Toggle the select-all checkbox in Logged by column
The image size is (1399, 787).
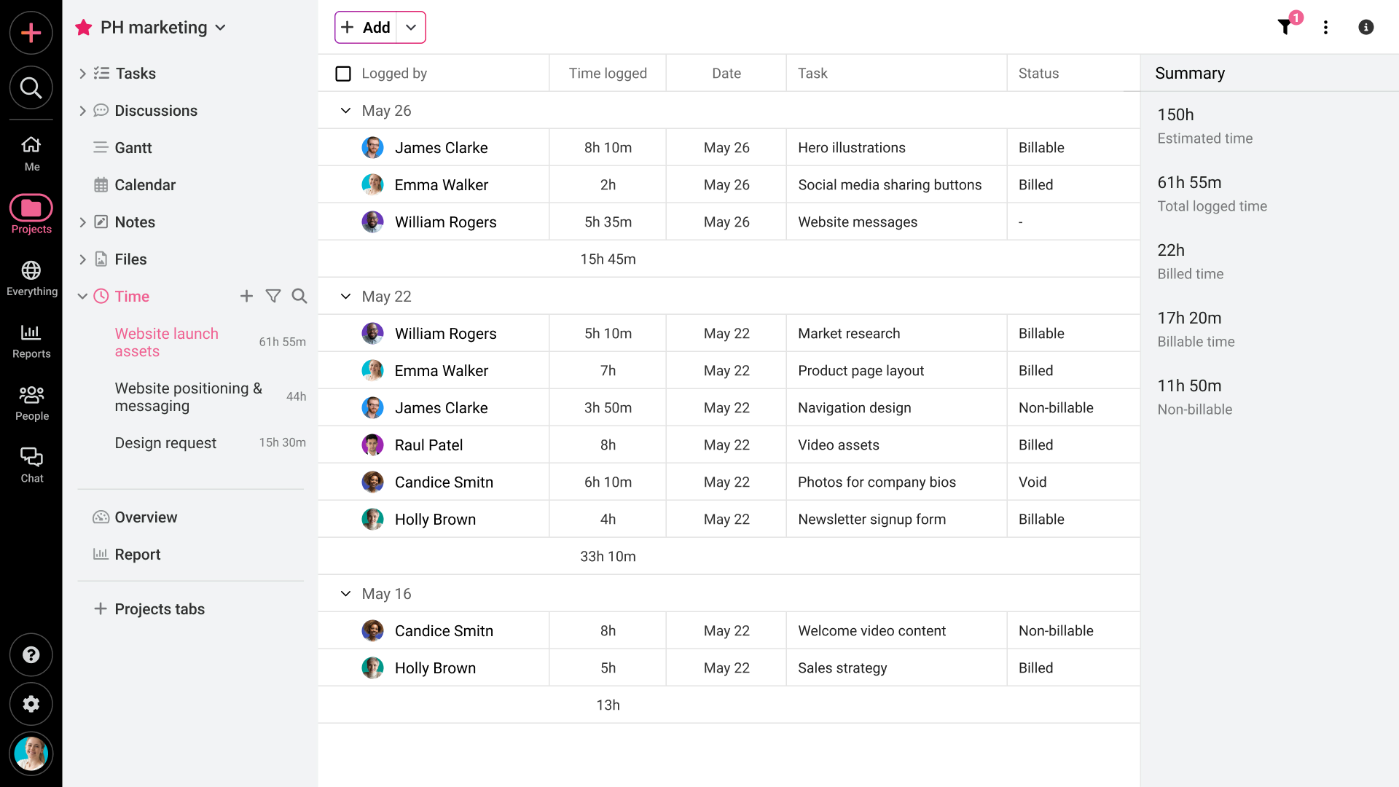point(342,73)
